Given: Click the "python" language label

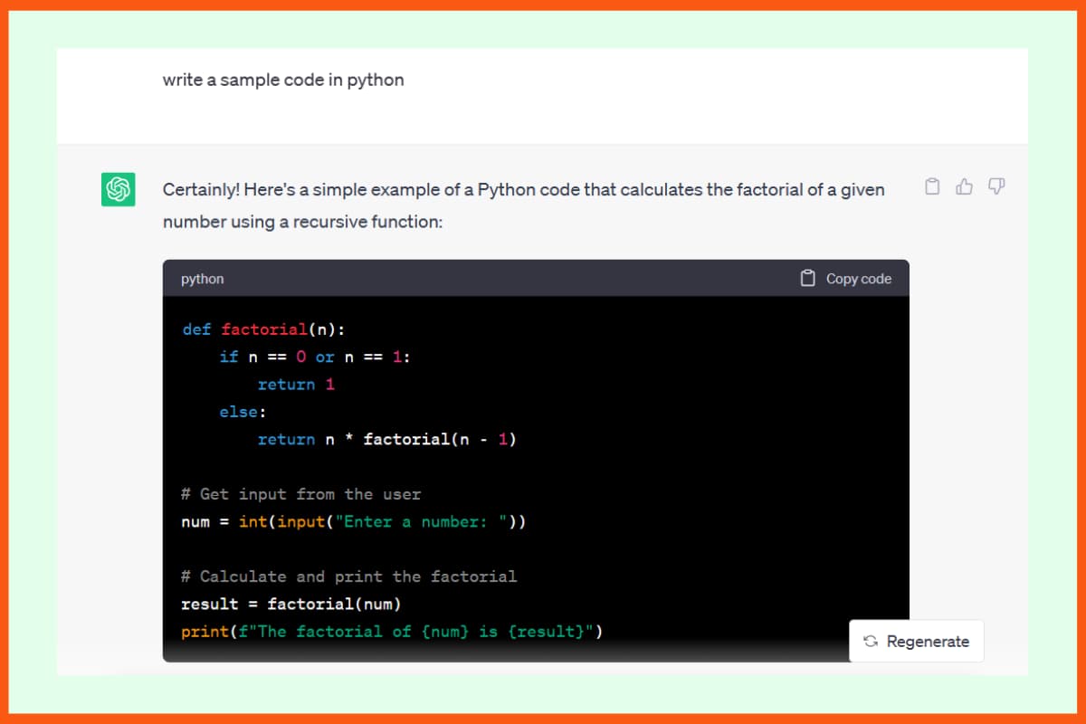Looking at the screenshot, I should (x=202, y=279).
